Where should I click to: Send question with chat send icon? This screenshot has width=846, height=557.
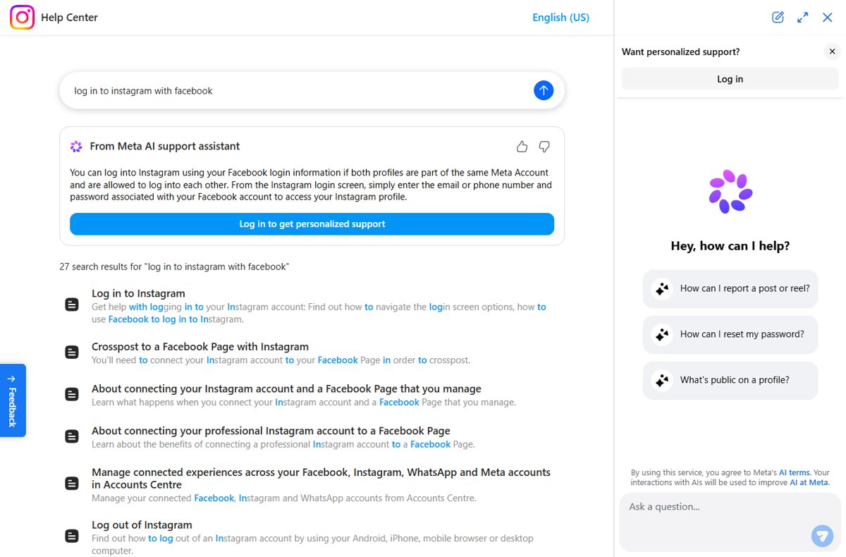coord(822,536)
